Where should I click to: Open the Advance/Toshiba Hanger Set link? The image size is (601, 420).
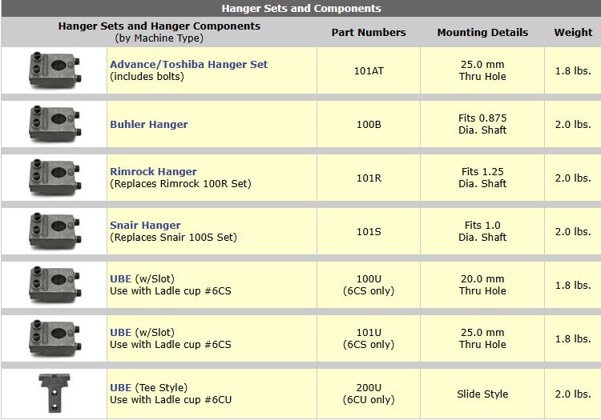tap(188, 64)
